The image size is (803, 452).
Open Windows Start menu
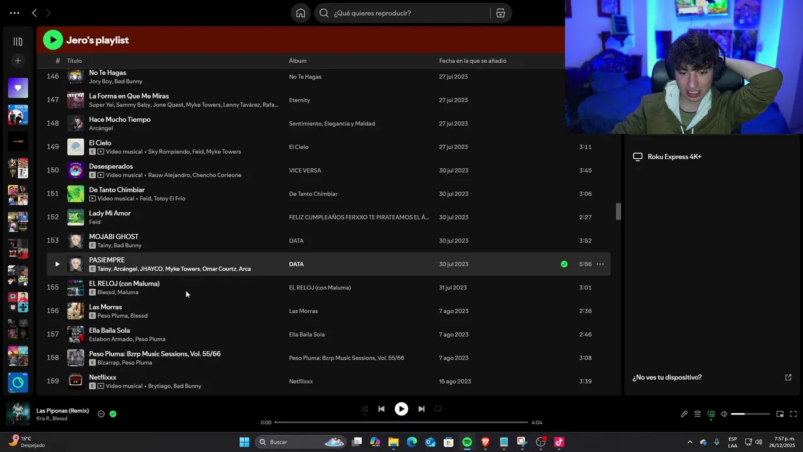245,442
